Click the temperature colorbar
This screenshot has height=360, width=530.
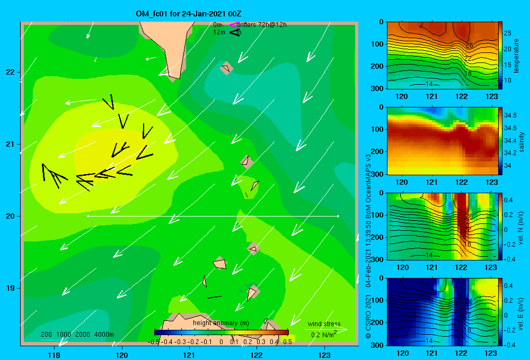coord(500,56)
